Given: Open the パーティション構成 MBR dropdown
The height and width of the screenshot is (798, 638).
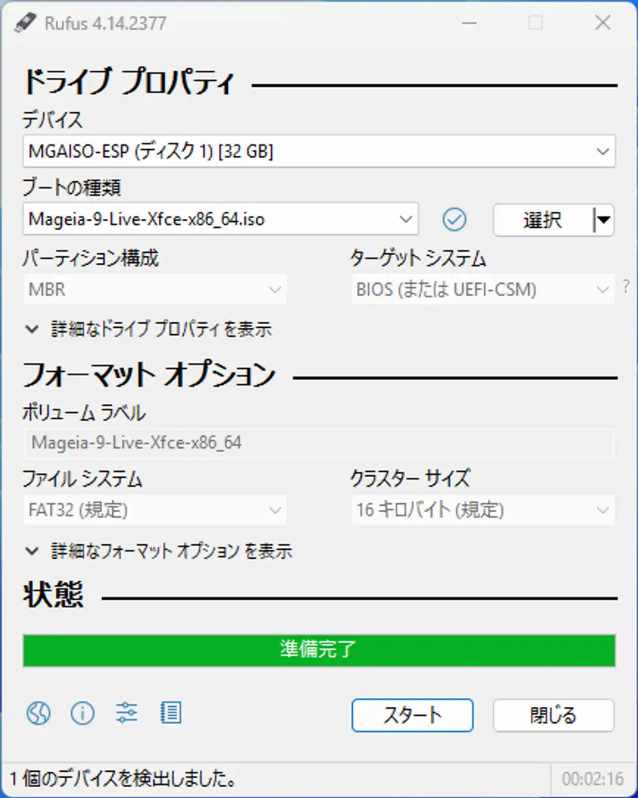Looking at the screenshot, I should (x=155, y=290).
